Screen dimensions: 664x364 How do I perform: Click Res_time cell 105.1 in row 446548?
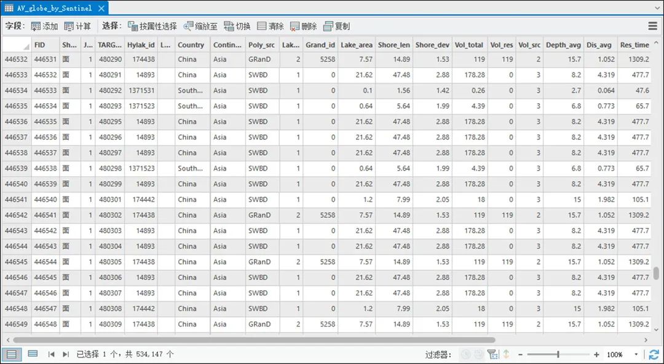(x=634, y=309)
